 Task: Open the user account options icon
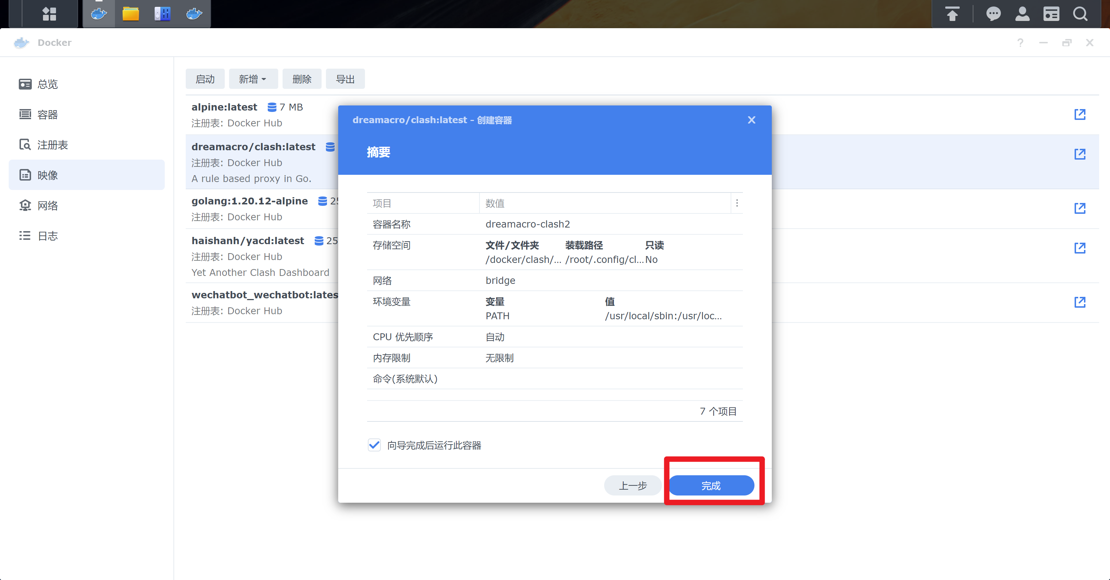(x=1022, y=14)
